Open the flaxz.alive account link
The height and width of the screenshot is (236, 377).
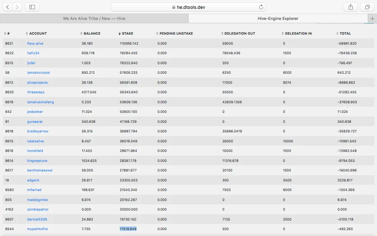point(35,44)
